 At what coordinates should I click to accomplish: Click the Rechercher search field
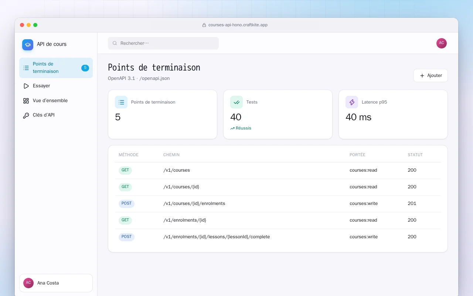(x=163, y=43)
